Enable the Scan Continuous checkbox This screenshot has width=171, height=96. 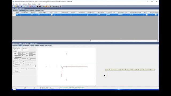click(x=24, y=62)
